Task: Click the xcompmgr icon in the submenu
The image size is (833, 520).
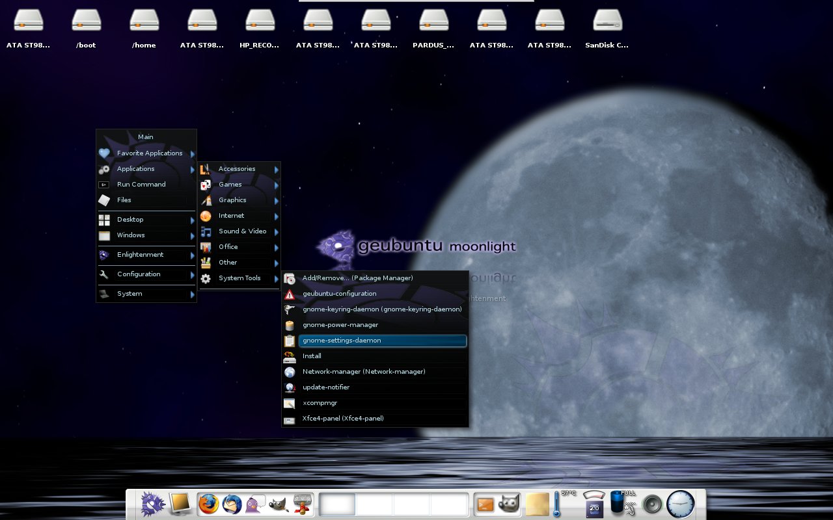Action: click(x=290, y=403)
